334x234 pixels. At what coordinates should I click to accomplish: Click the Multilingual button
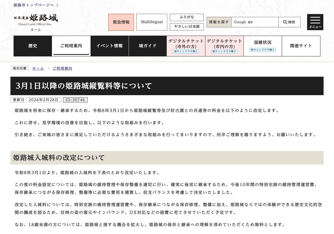[152, 22]
